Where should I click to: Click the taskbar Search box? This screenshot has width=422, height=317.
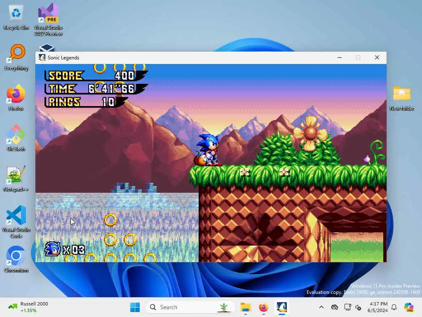tap(190, 307)
